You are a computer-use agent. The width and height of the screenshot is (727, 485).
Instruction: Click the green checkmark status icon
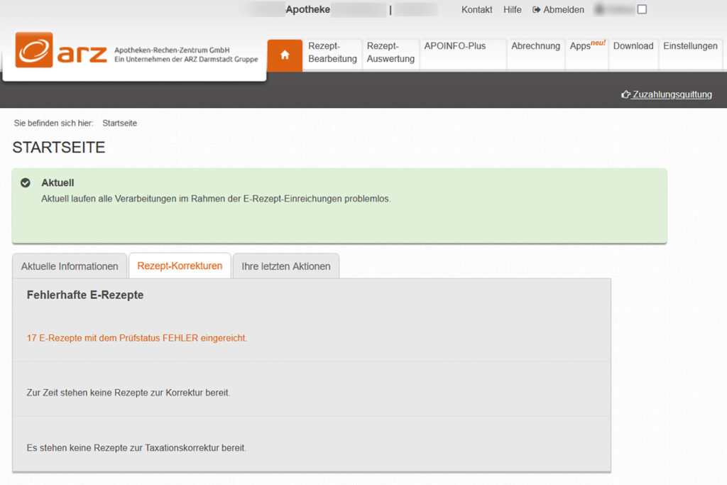(x=26, y=183)
